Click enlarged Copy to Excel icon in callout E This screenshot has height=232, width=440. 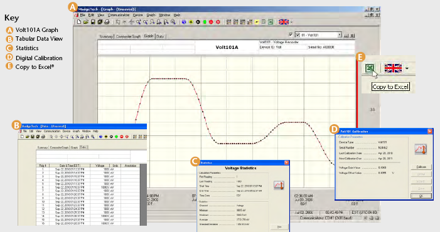tap(370, 68)
